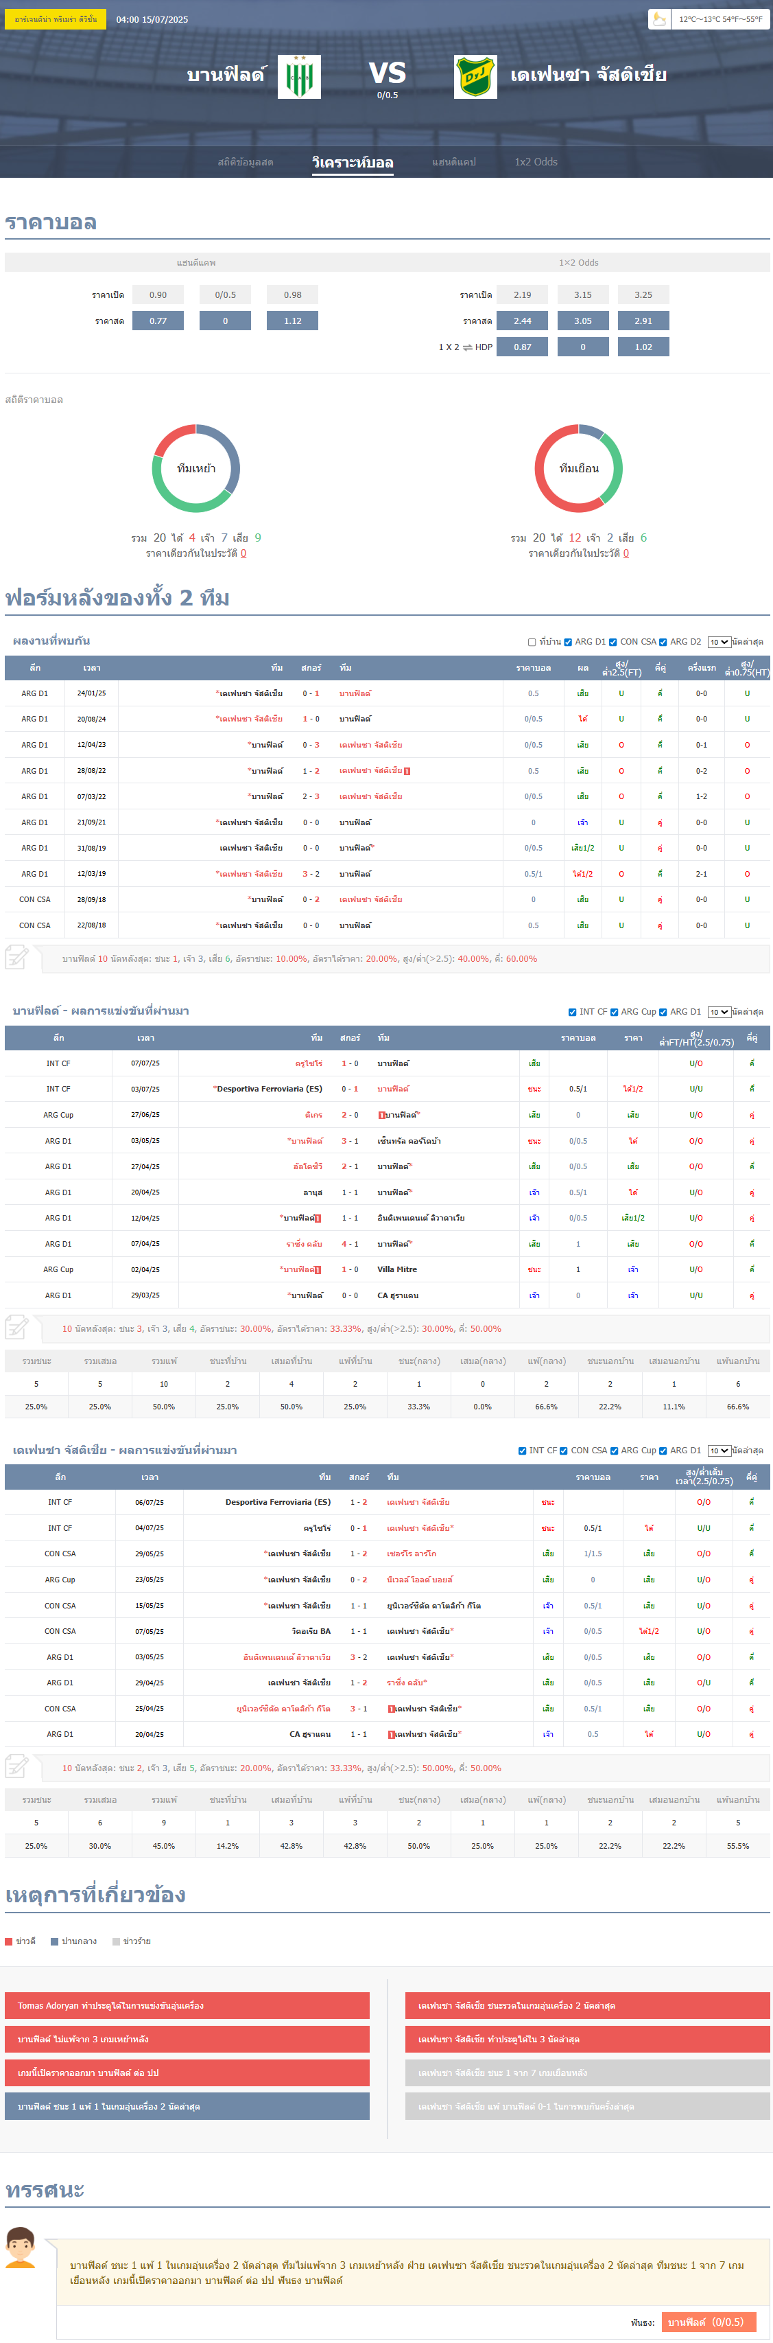Uncheck ARG D1 in Banfield results filter
Viewport: 773px width, 2343px height.
pos(663,1013)
